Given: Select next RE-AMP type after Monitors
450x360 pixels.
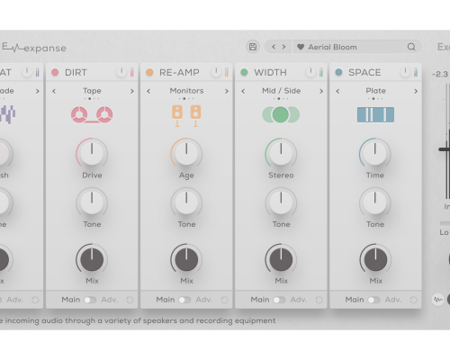Looking at the screenshot, I should pyautogui.click(x=227, y=91).
